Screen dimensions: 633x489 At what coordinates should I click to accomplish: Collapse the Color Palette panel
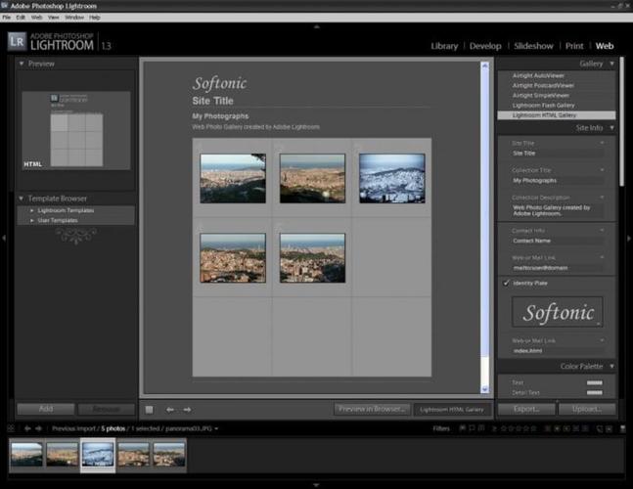point(612,366)
